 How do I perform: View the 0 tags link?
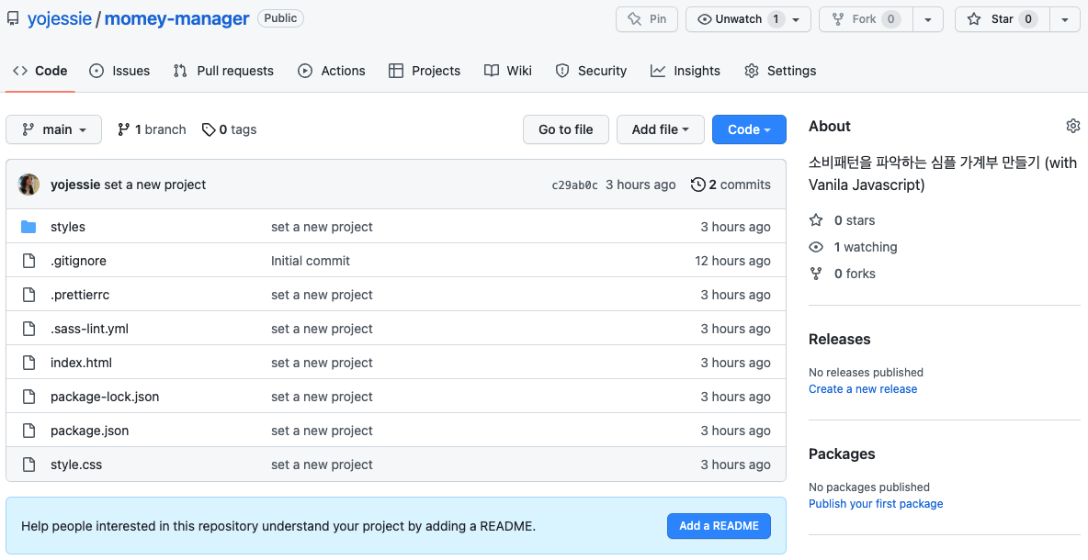230,129
